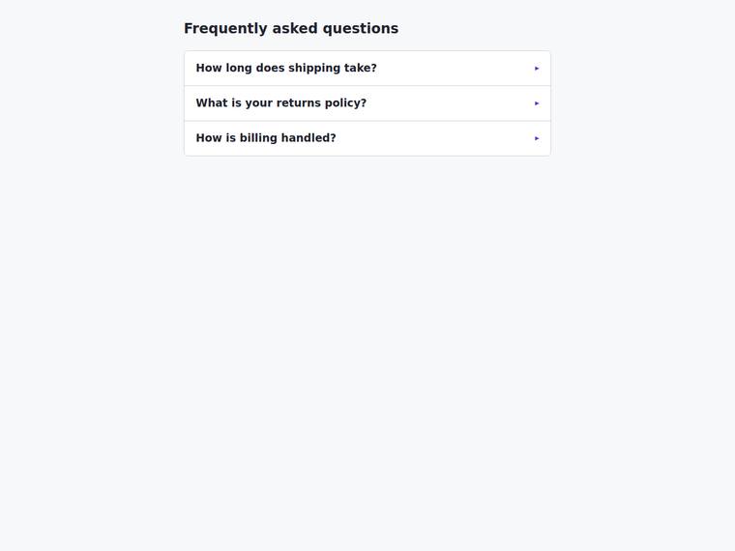This screenshot has width=735, height=551.
Task: Click the 'billing handled?' question text
Action: click(288, 138)
